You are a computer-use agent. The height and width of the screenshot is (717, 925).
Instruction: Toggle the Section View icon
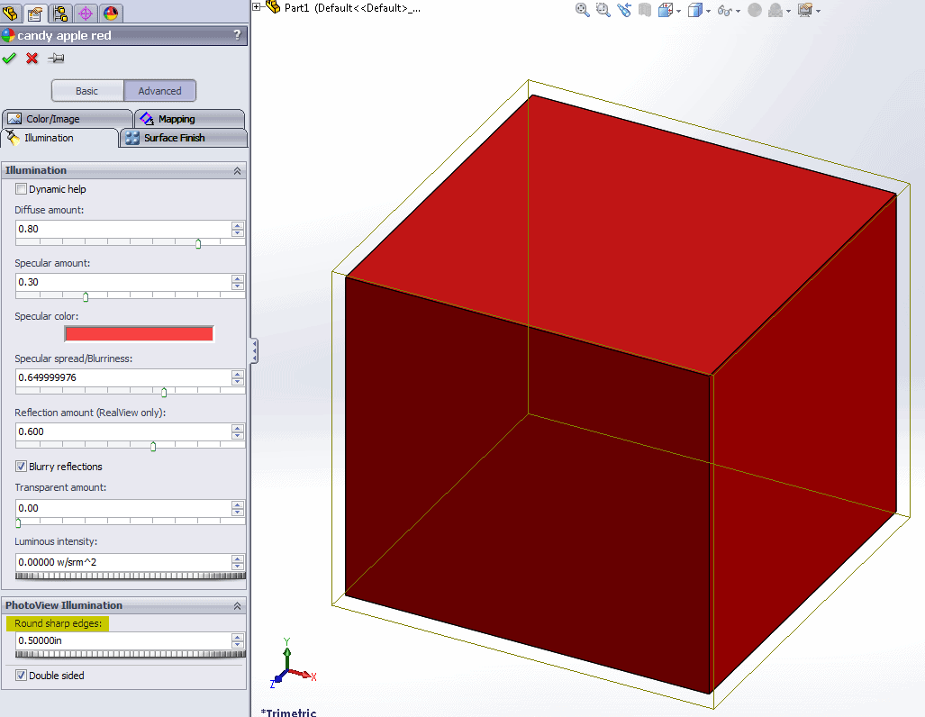coord(645,10)
